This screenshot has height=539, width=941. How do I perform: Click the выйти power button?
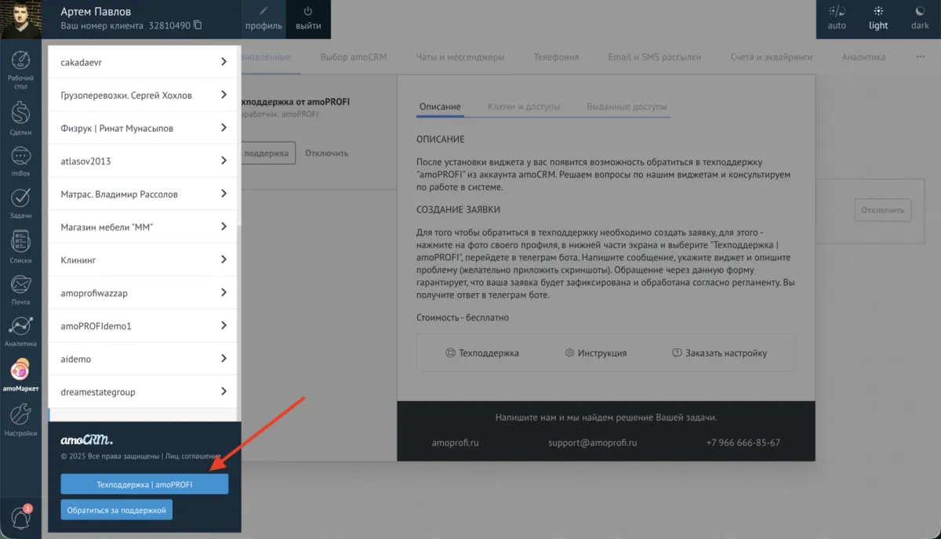click(x=308, y=18)
